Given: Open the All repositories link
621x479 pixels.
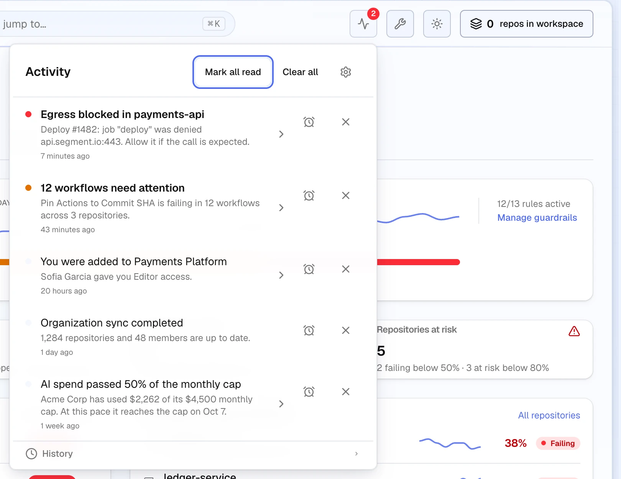Looking at the screenshot, I should 549,415.
